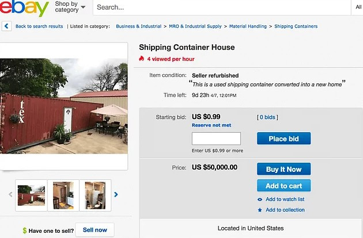Image resolution: width=363 pixels, height=238 pixels.
Task: Click the bid amount input field
Action: point(216,139)
